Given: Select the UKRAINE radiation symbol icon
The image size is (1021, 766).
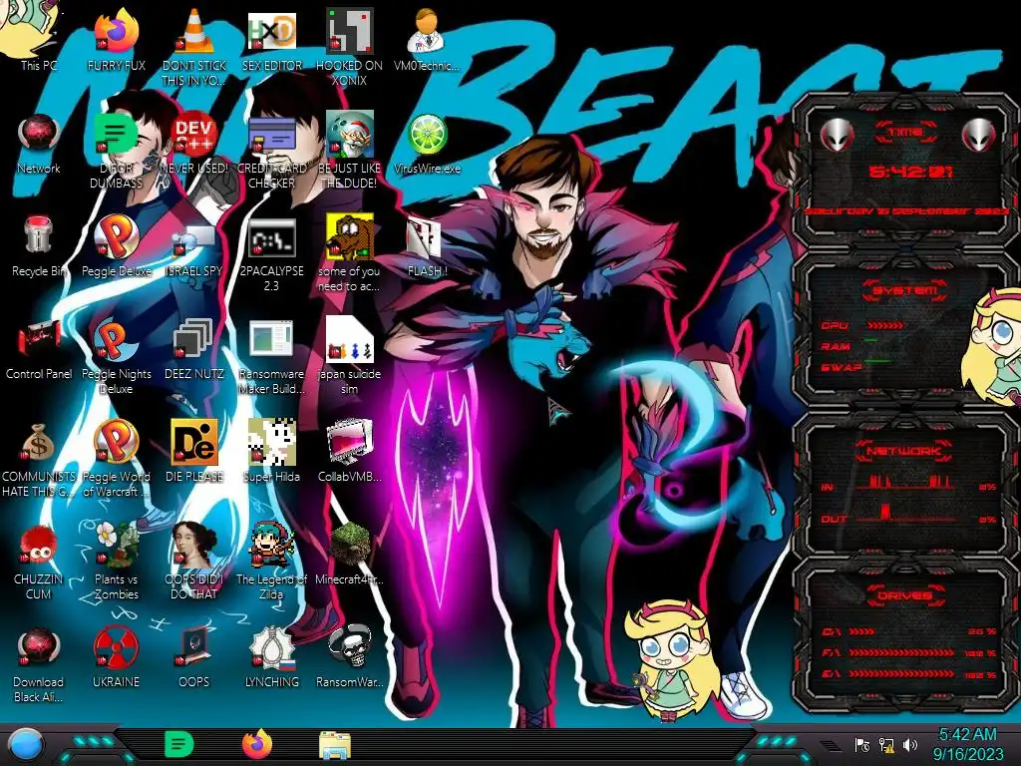Looking at the screenshot, I should pyautogui.click(x=116, y=658).
